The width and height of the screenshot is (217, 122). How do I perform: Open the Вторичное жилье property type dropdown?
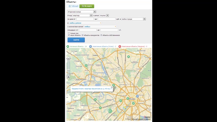pyautogui.click(x=82, y=12)
